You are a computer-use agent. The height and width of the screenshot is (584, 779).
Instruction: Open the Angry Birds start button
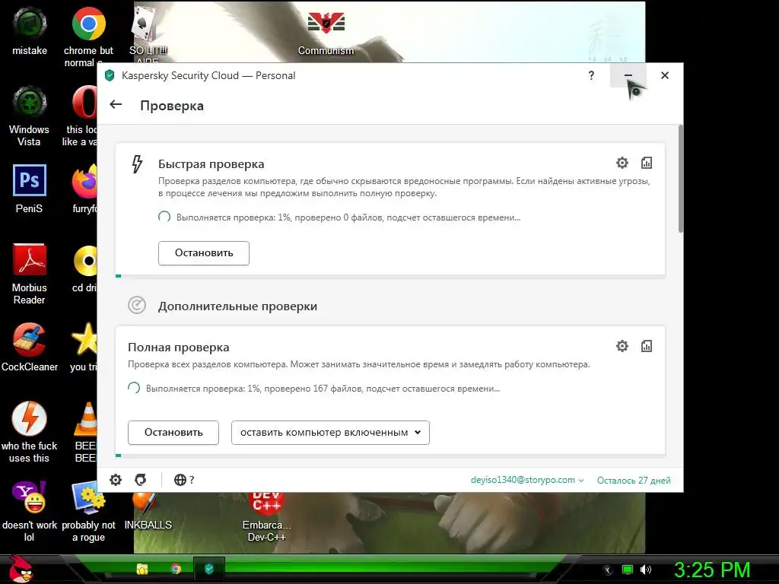[x=20, y=569]
